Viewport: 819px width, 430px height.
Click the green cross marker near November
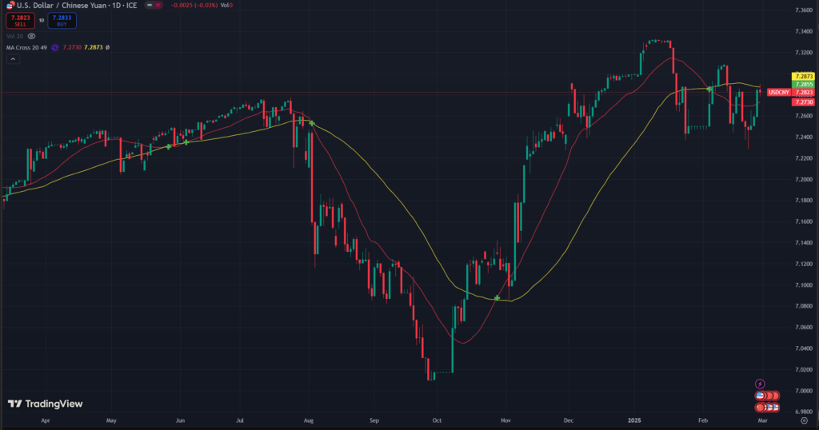pos(497,298)
